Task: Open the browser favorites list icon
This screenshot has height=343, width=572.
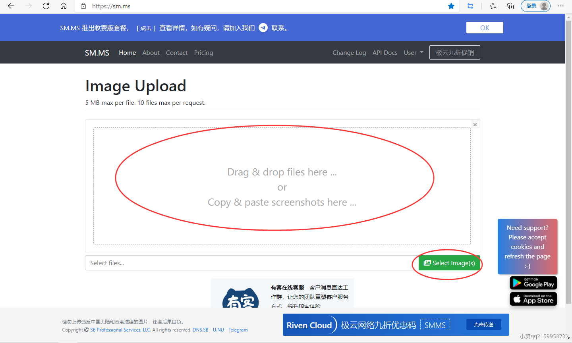Action: [x=493, y=6]
